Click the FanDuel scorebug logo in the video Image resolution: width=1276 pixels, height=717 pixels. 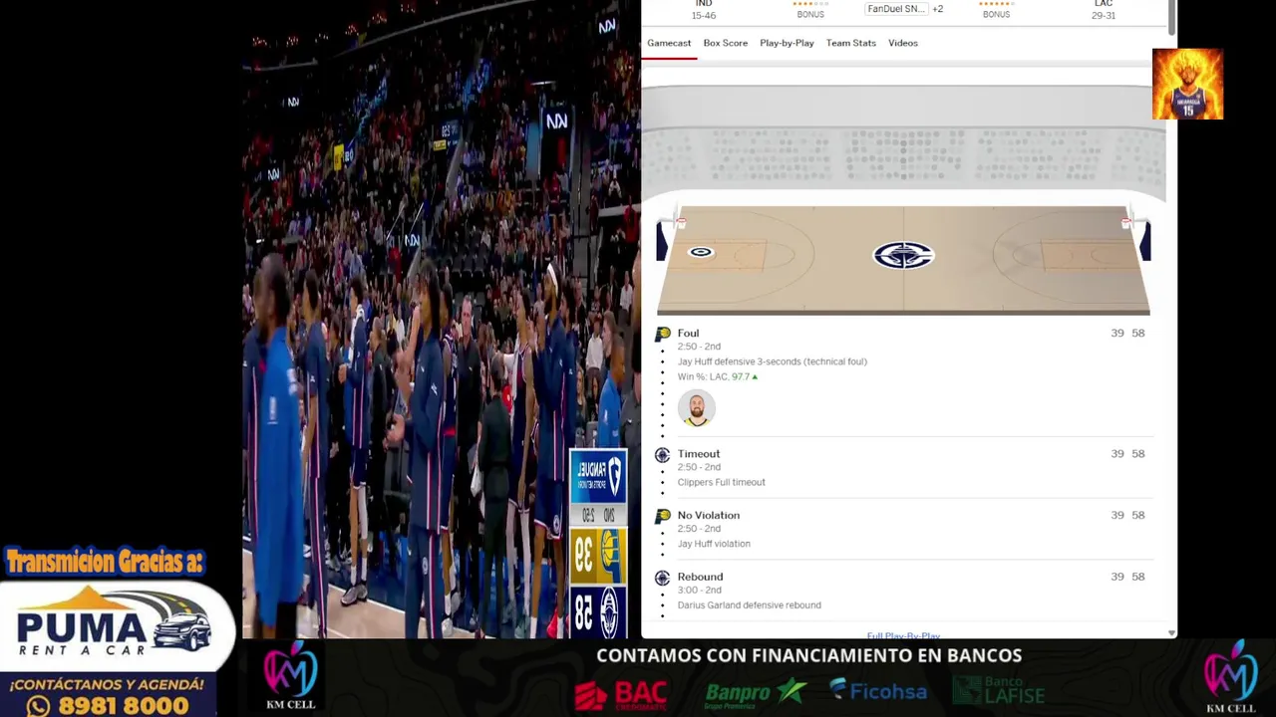pyautogui.click(x=598, y=476)
